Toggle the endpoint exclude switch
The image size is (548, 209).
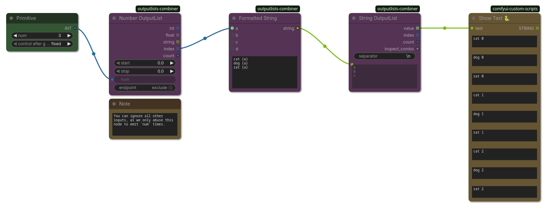tap(171, 88)
